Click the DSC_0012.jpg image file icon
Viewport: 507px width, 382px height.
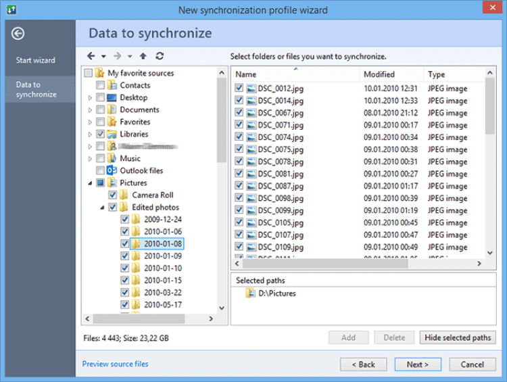coord(251,89)
